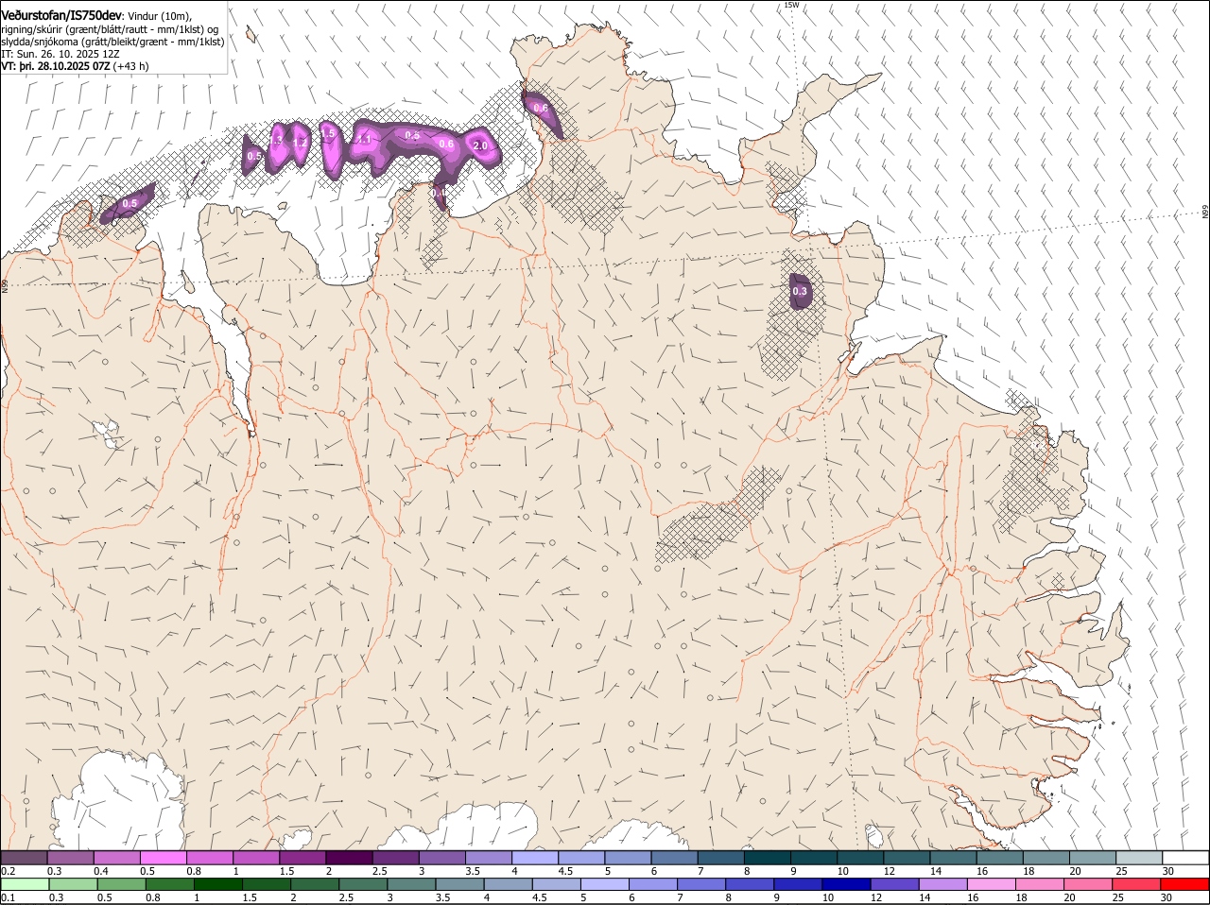Select the light purple 14–16 rain legend swatch

[944, 884]
